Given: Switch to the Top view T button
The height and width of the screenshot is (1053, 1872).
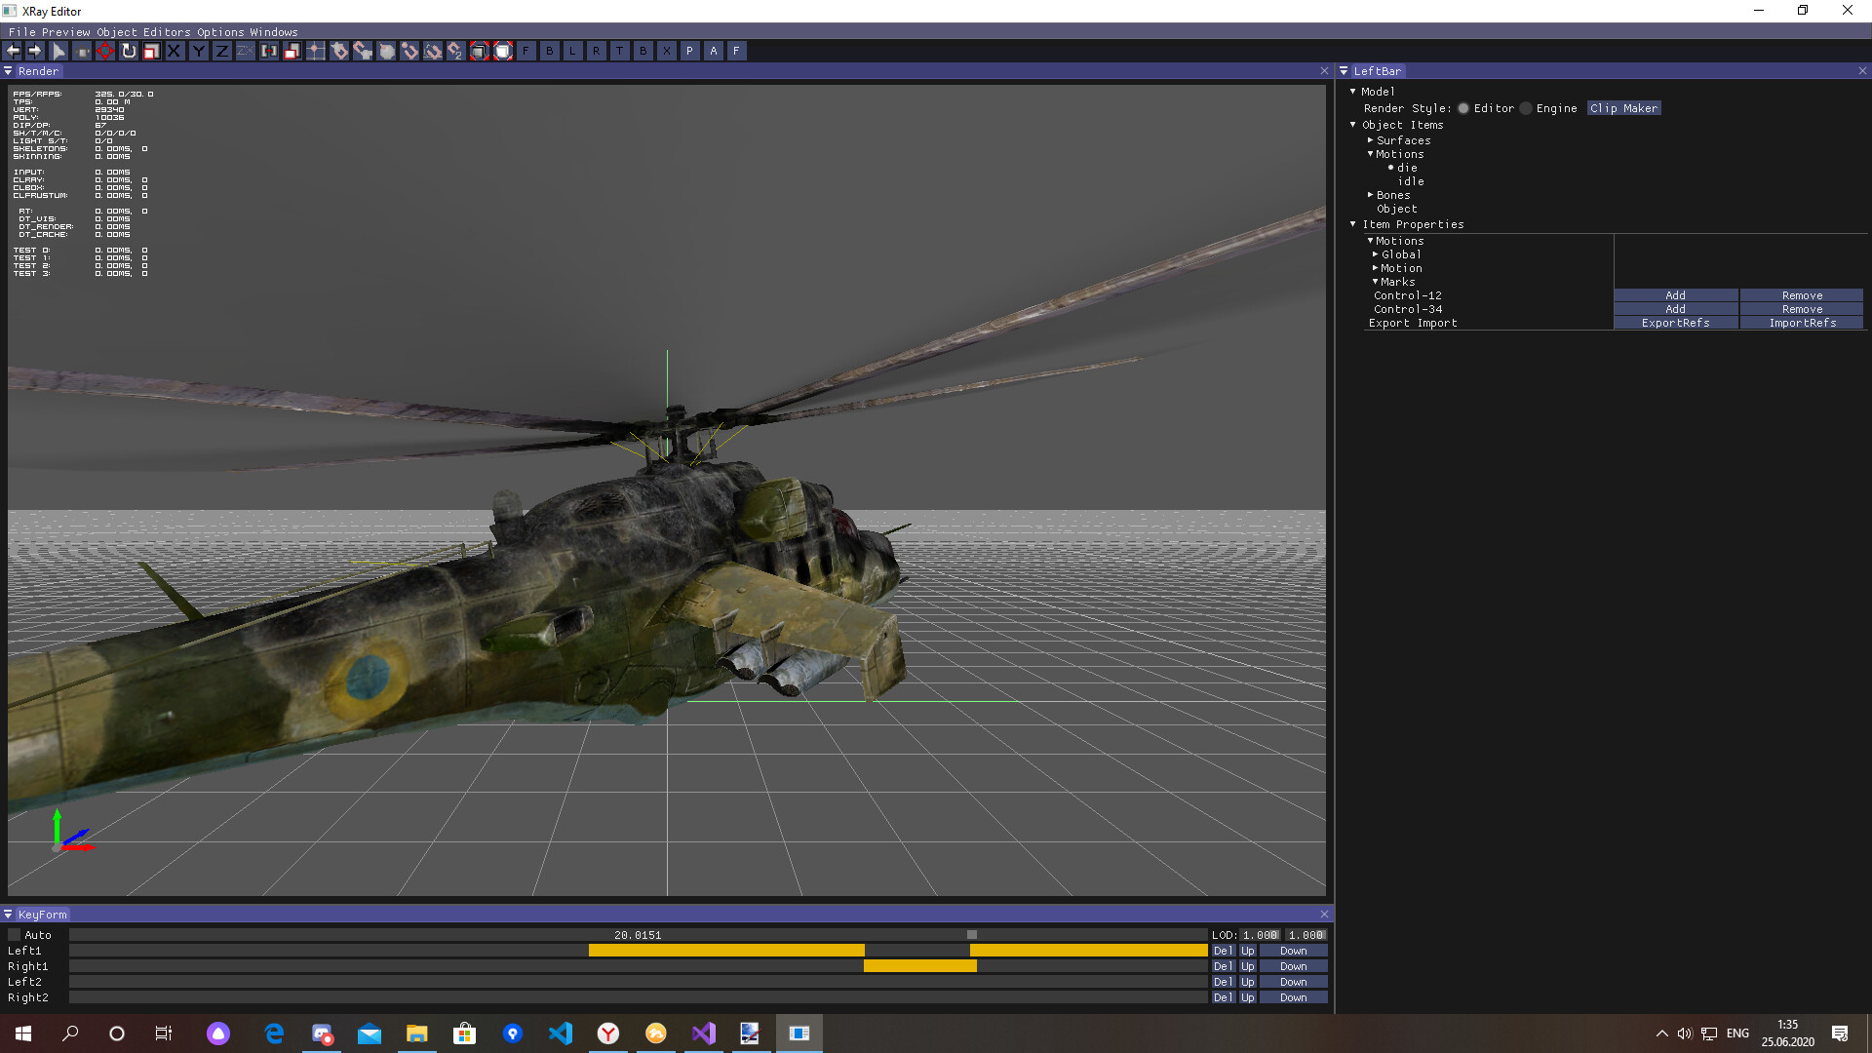Looking at the screenshot, I should (x=619, y=51).
